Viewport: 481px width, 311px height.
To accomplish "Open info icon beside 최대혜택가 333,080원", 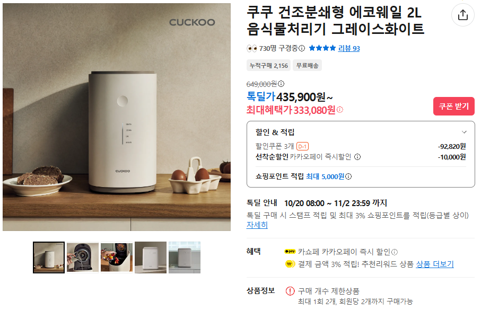I will pos(340,109).
